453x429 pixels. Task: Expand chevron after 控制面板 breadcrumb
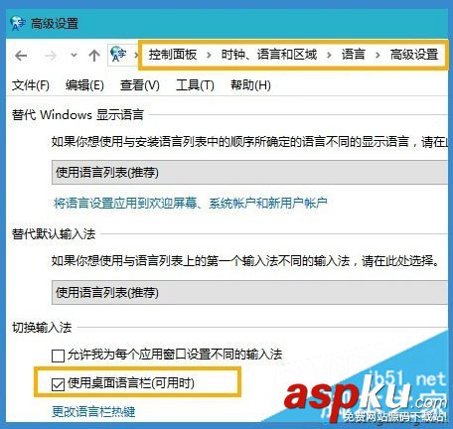[x=209, y=55]
